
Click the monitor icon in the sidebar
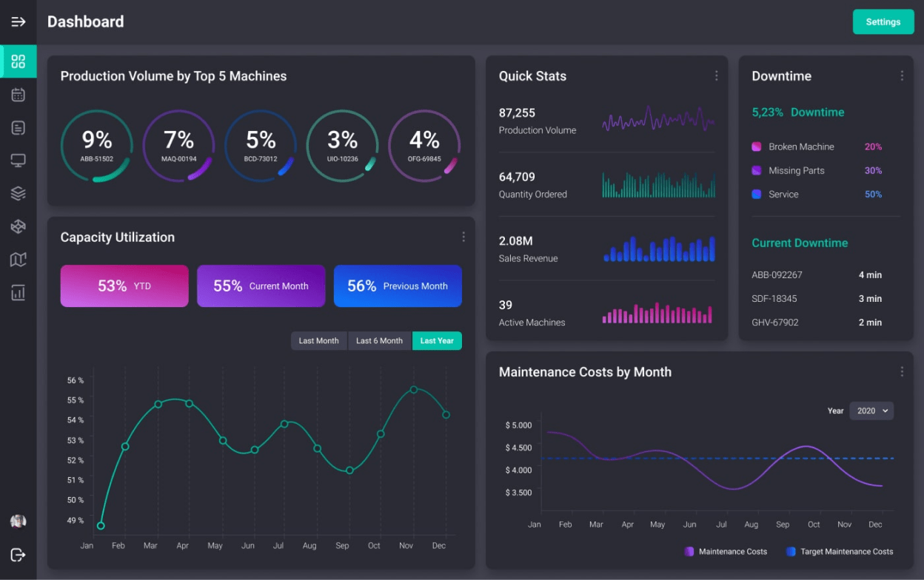point(19,160)
